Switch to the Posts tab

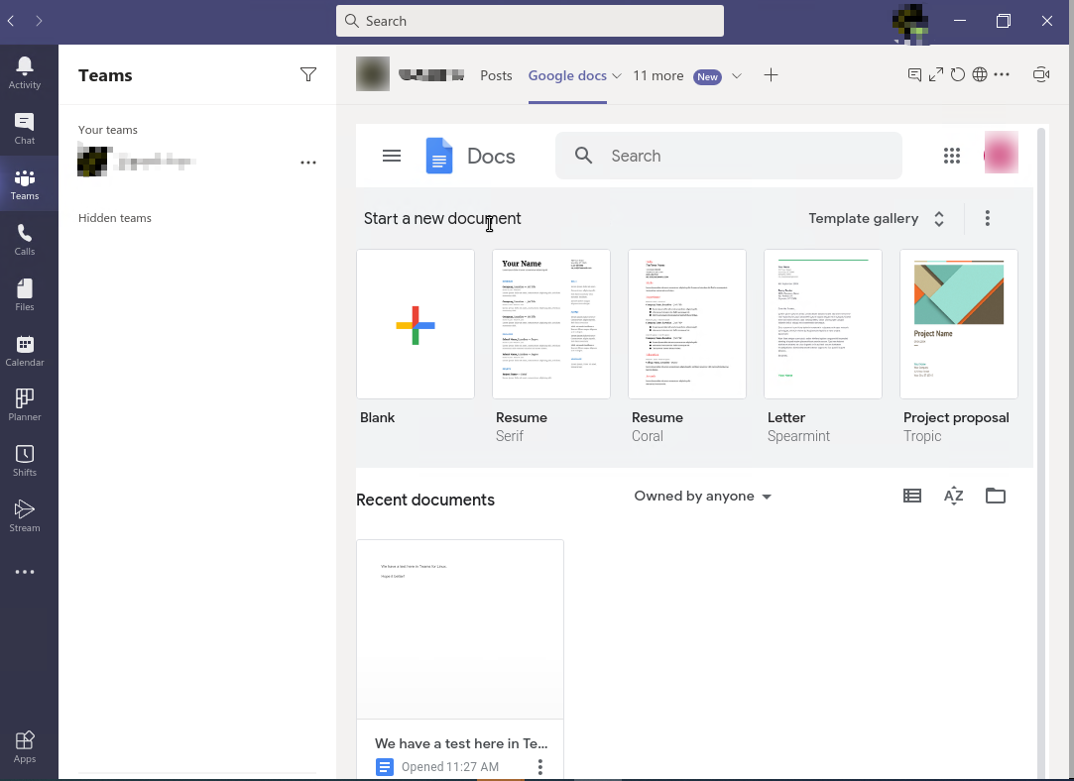click(x=496, y=75)
